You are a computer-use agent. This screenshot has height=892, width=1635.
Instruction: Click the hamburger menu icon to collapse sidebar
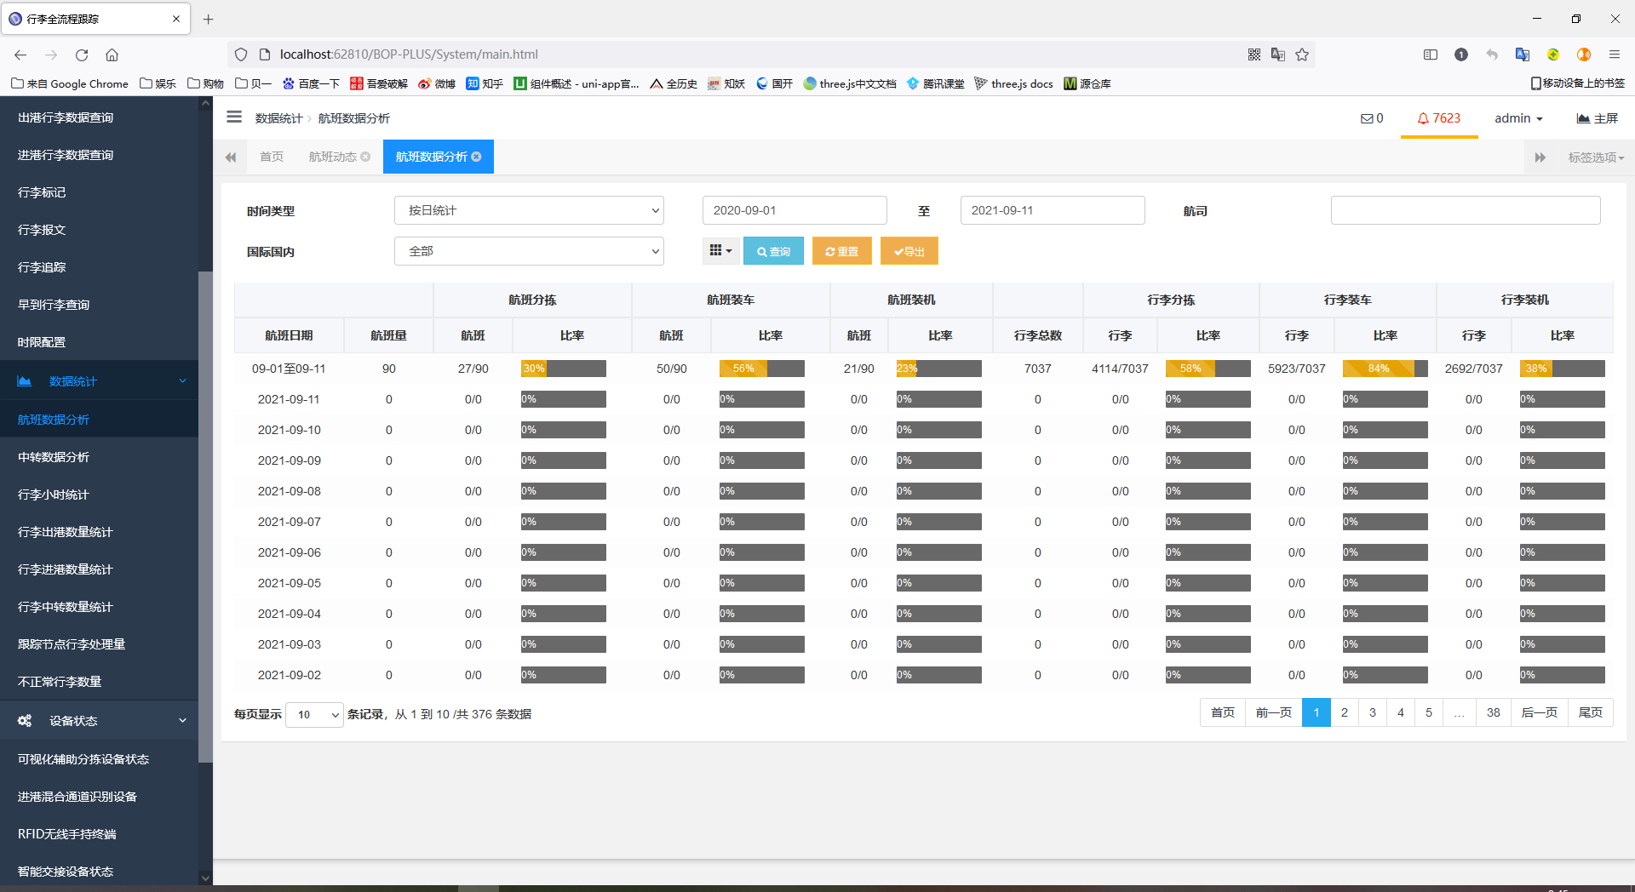[x=234, y=117]
